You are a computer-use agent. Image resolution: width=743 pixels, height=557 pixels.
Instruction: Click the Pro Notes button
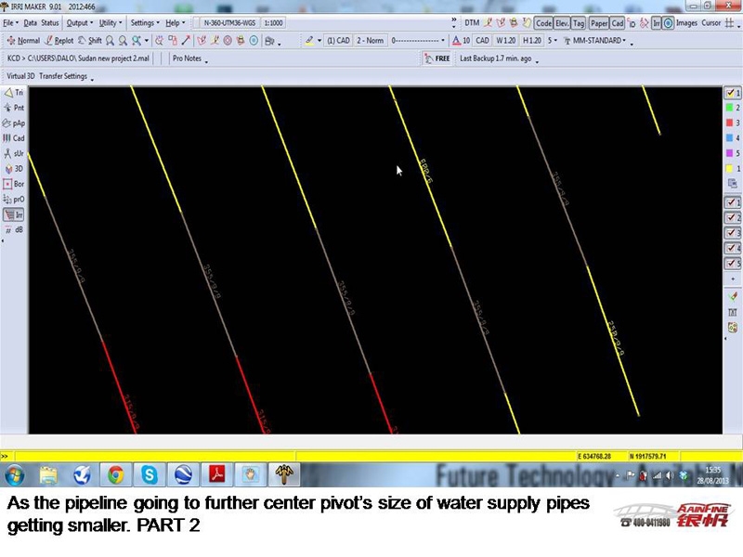(x=189, y=58)
